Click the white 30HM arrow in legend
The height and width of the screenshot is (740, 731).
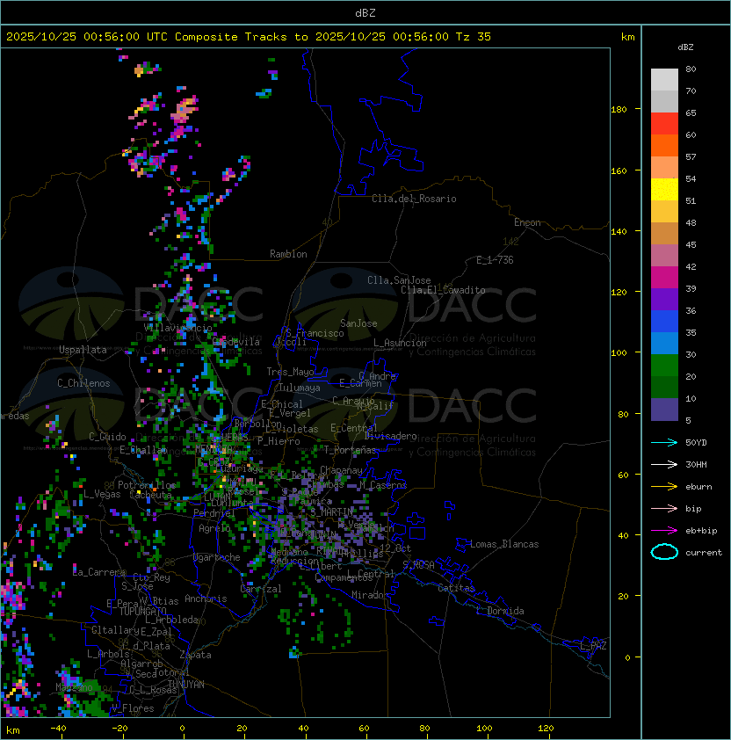coord(664,464)
